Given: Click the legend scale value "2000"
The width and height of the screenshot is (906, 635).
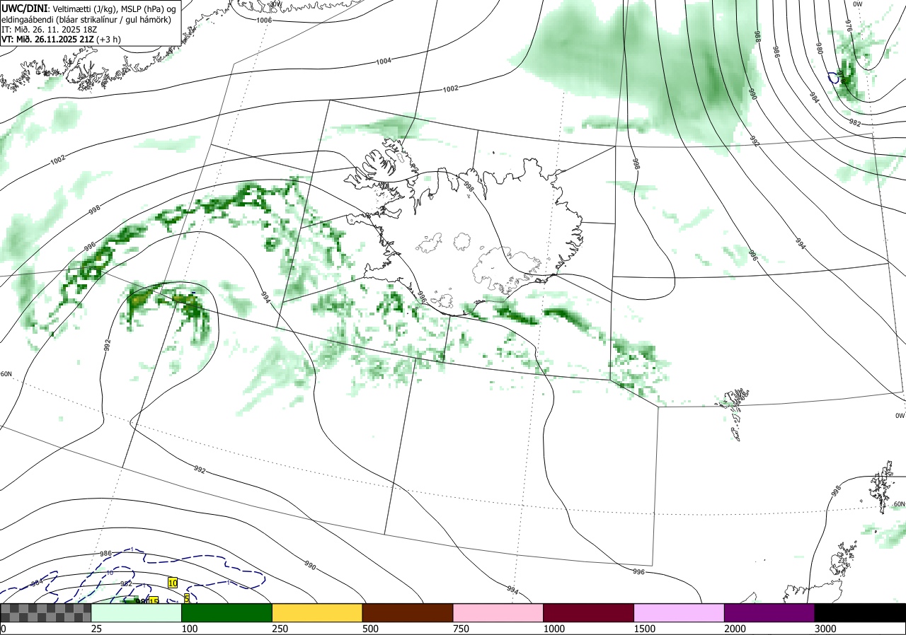Looking at the screenshot, I should (735, 629).
